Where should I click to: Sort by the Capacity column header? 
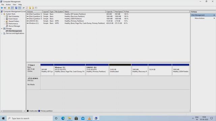click(x=110, y=12)
